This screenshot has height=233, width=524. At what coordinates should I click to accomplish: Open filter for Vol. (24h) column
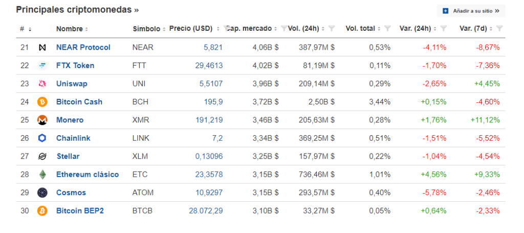[x=332, y=28]
